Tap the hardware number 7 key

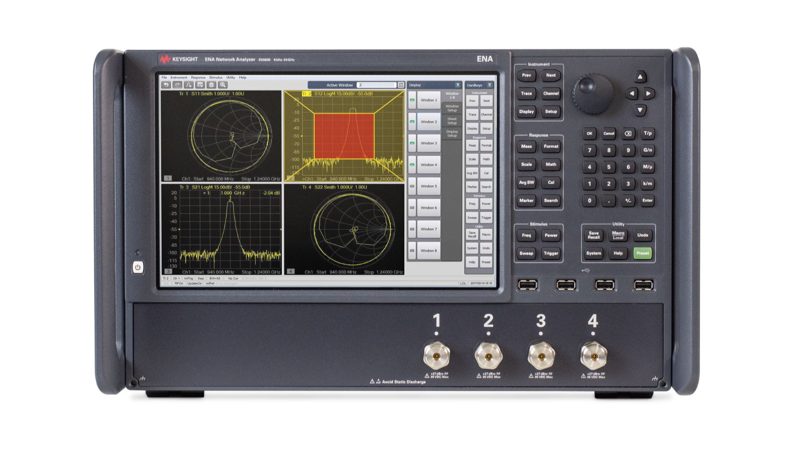[x=589, y=150]
